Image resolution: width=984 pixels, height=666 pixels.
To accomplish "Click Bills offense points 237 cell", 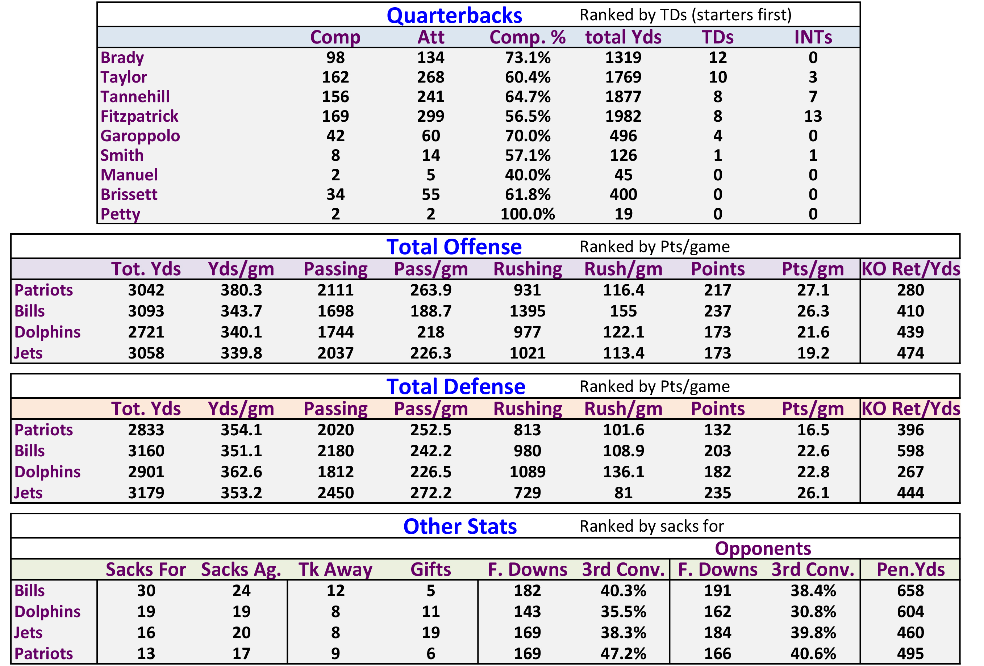I will (717, 311).
